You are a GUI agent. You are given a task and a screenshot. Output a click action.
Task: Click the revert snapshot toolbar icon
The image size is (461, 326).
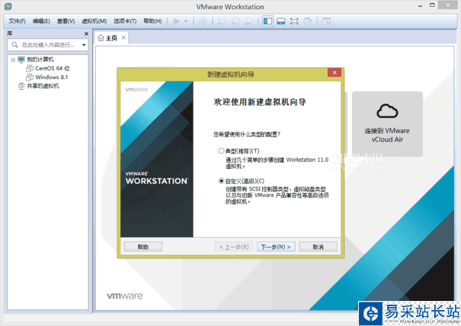(x=235, y=21)
